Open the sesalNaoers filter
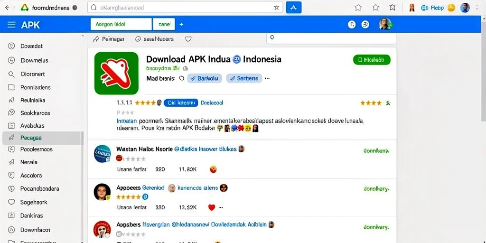Viewport: 486px width, 243px height. point(154,39)
